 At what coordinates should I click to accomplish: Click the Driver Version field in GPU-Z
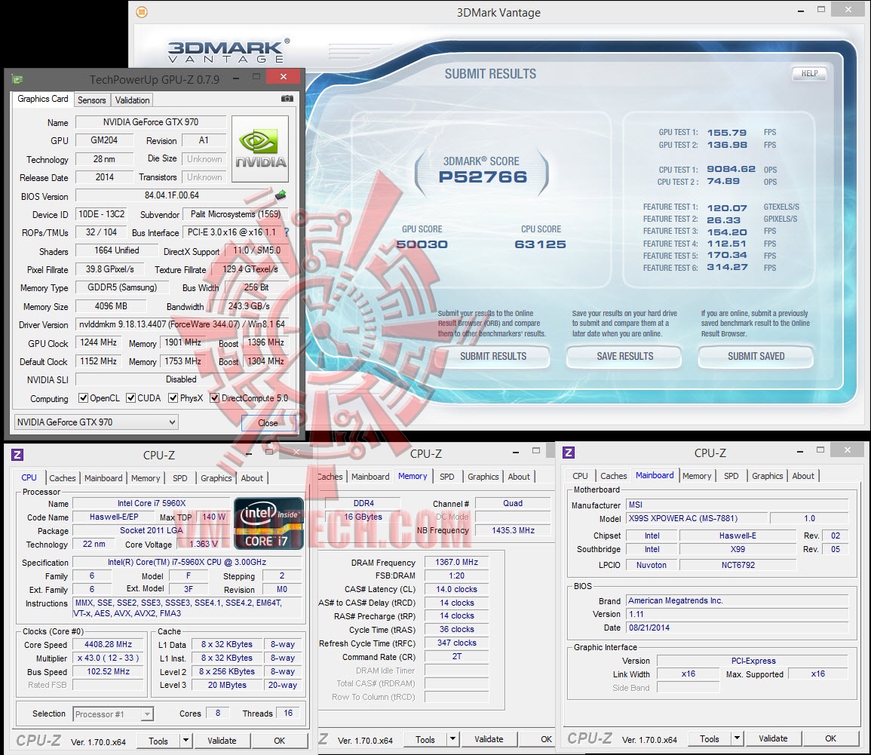[x=182, y=324]
